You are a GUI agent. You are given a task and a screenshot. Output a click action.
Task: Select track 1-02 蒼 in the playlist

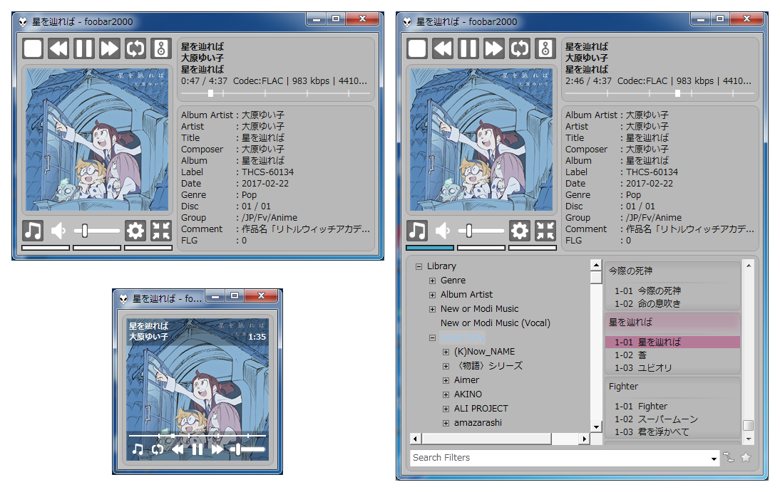[x=672, y=355]
